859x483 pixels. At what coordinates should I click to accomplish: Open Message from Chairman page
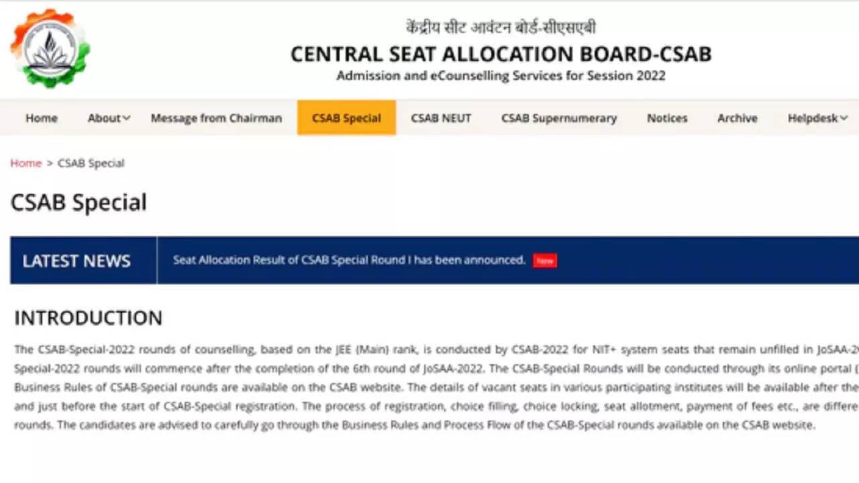point(216,118)
